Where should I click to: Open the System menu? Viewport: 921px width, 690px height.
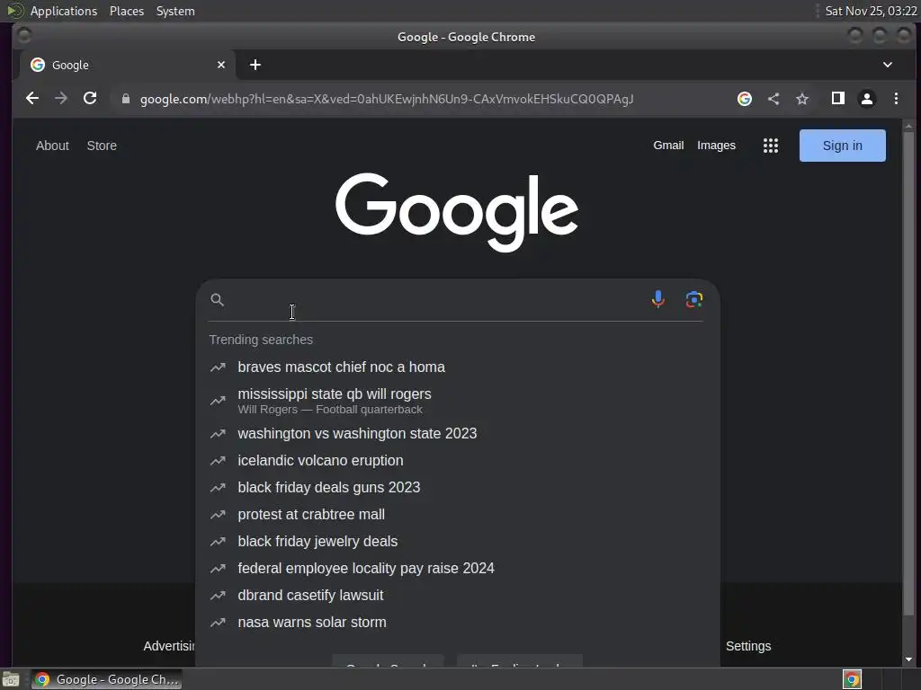[175, 11]
